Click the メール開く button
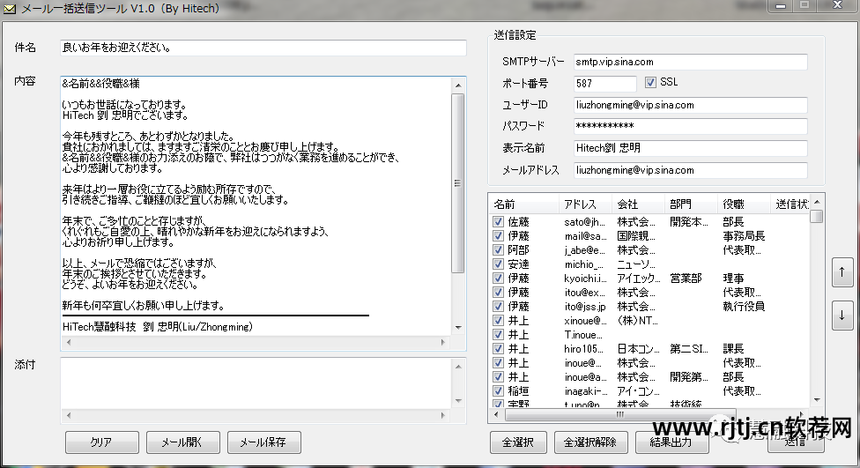 (x=183, y=442)
